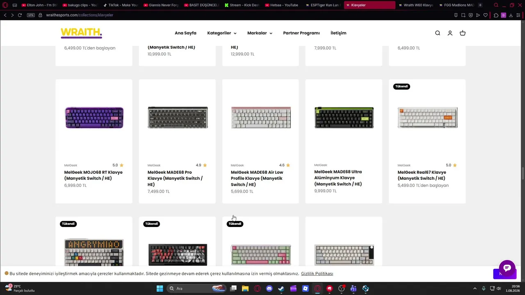Reload the page with the refresh icon

coord(20,15)
